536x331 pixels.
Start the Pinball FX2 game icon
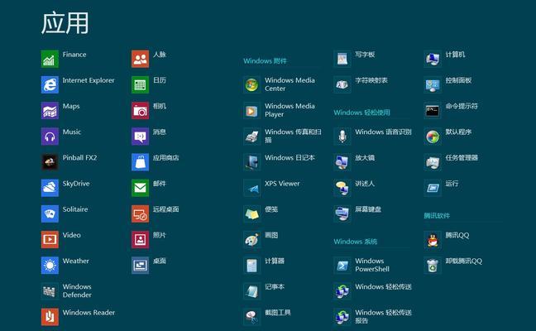click(x=50, y=162)
